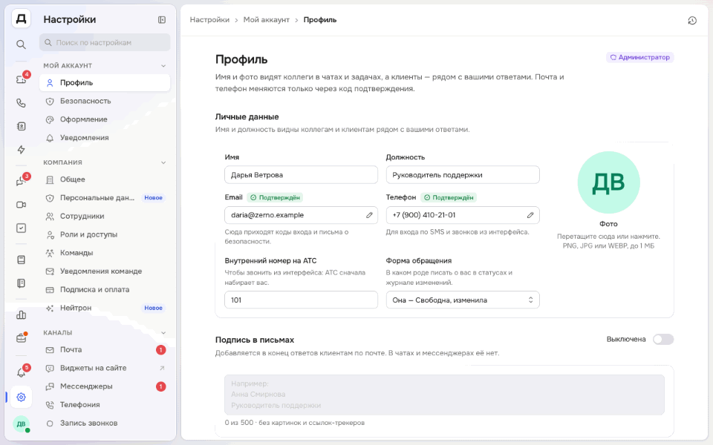Viewport: 713px width, 445px height.
Task: Click the pencil icon to edit Email
Action: (369, 215)
